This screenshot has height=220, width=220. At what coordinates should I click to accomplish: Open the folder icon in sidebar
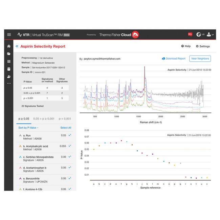(9, 54)
